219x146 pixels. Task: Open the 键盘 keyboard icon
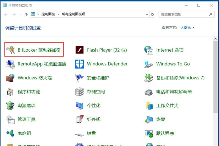[x=79, y=135]
